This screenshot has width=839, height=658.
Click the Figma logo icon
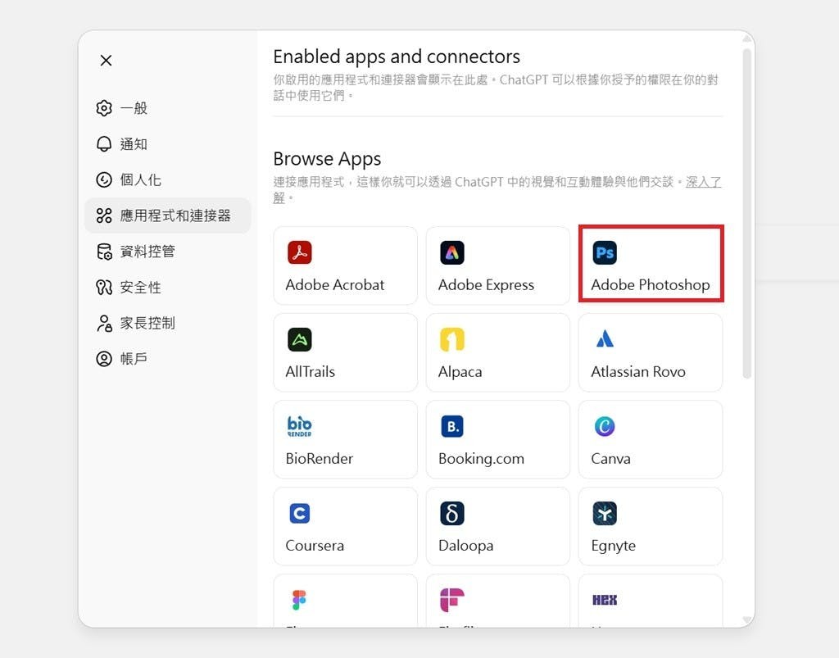click(300, 600)
